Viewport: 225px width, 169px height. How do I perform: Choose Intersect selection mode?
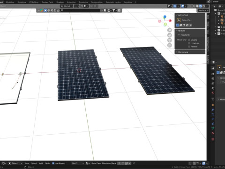click(190, 25)
